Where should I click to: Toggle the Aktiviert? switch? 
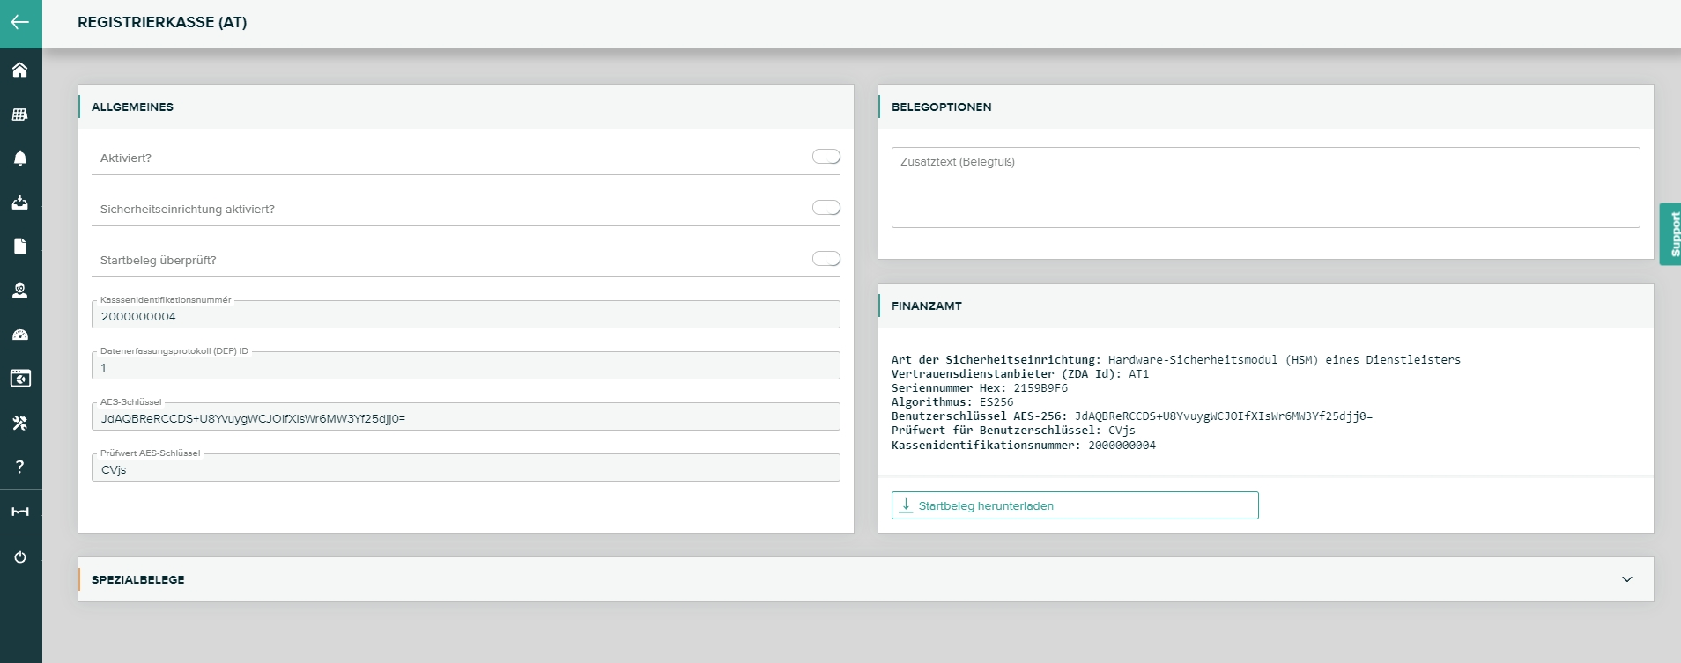pos(826,157)
